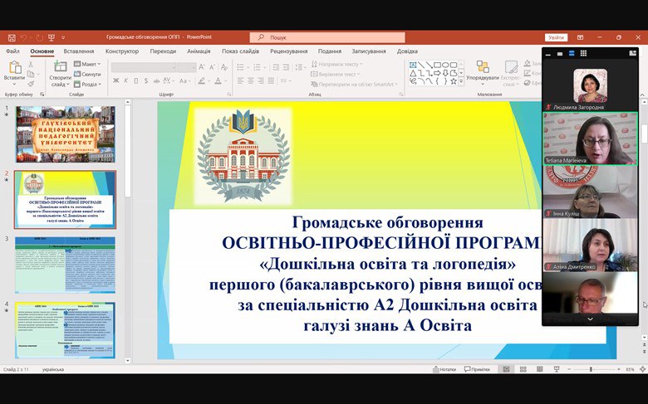Expand the shapes gallery more arrow
Viewport: 648px width, 404px height.
coord(459,83)
